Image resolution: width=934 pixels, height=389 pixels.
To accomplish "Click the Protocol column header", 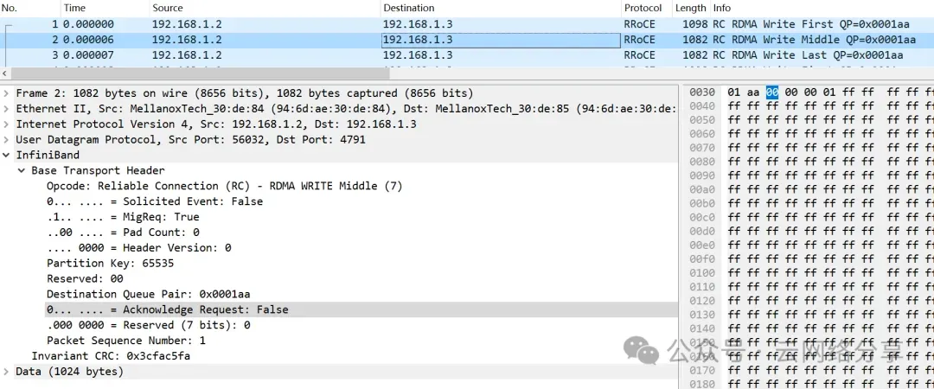I will [643, 8].
